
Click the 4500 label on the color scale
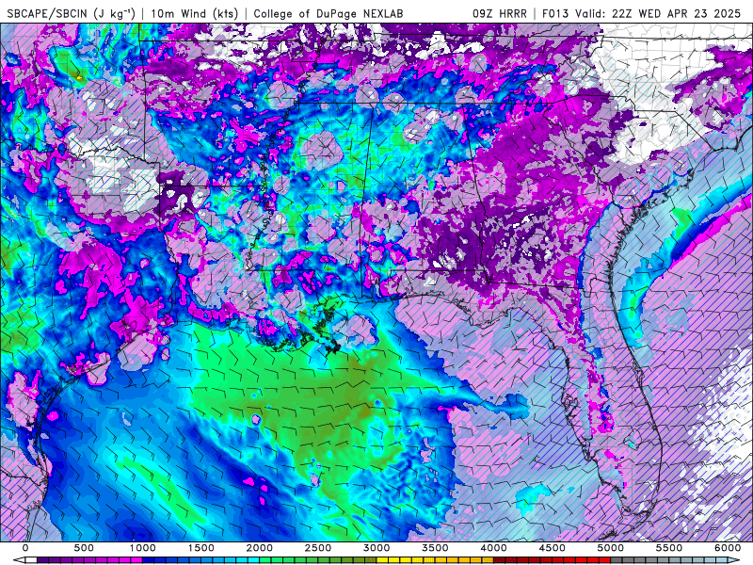tap(553, 548)
